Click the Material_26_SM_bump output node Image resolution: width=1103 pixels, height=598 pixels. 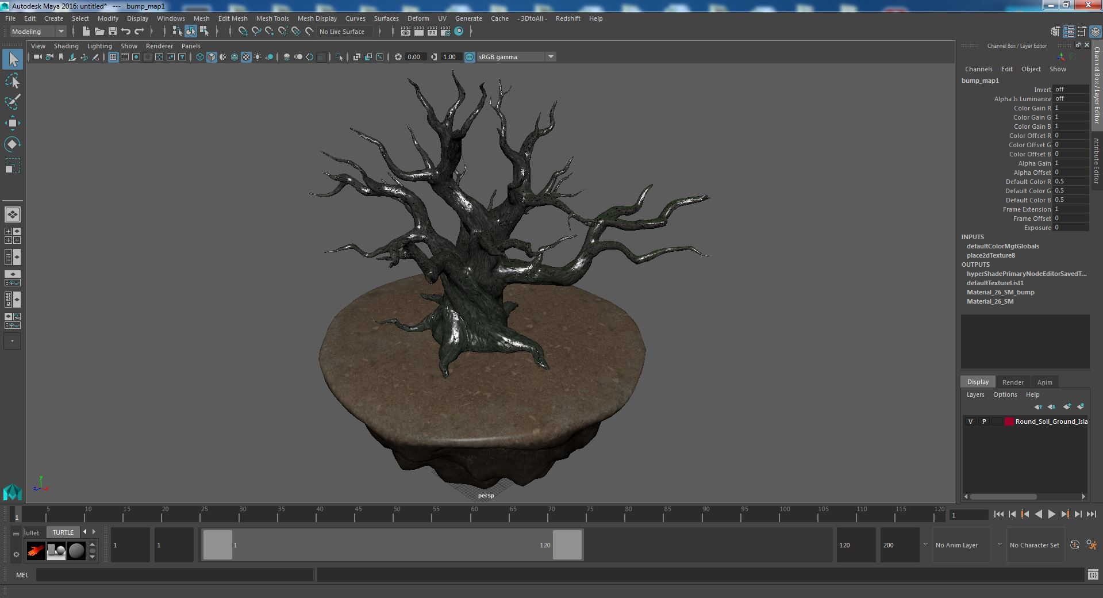point(1000,292)
